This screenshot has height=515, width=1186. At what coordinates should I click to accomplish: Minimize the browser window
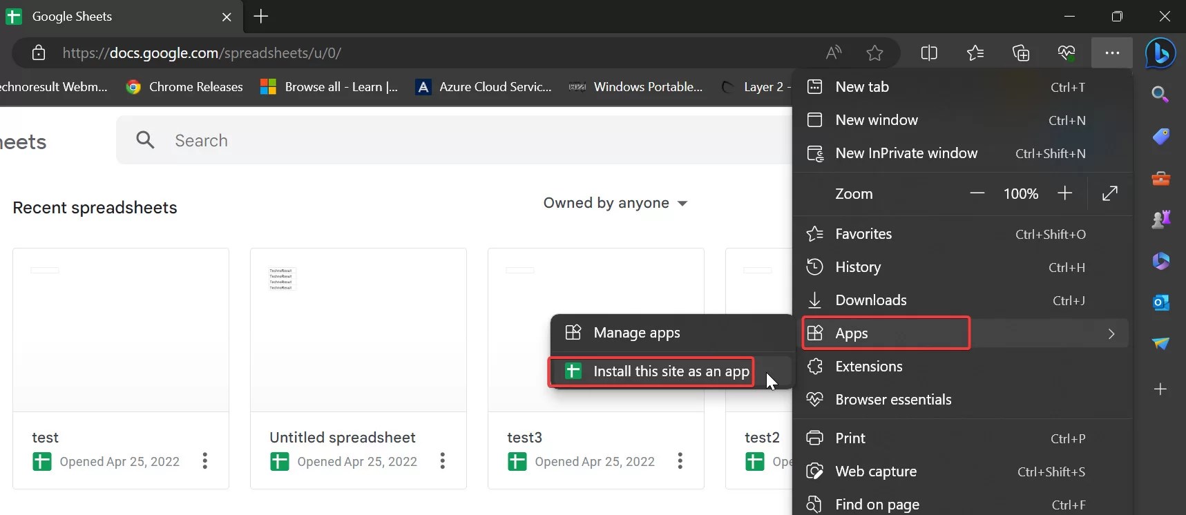[x=1069, y=16]
